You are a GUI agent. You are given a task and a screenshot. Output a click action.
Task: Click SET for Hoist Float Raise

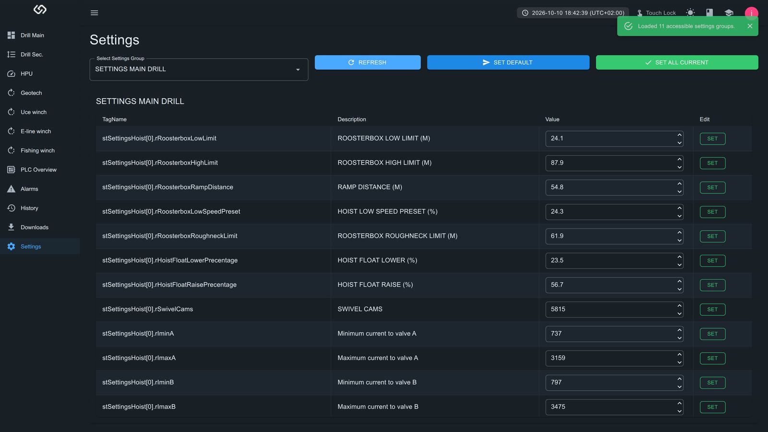pos(712,285)
